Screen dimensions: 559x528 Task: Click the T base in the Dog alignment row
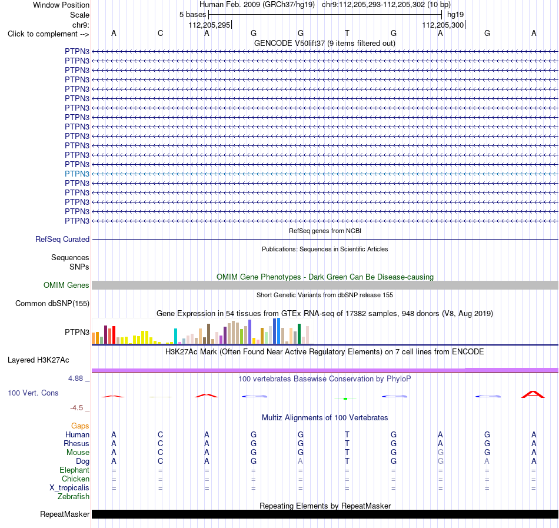pyautogui.click(x=347, y=461)
